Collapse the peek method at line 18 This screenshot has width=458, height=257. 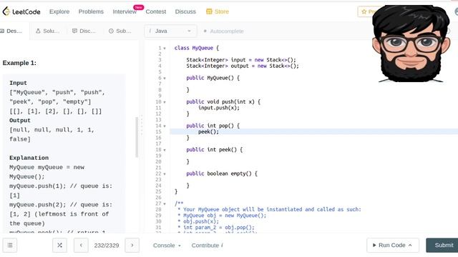(165, 150)
